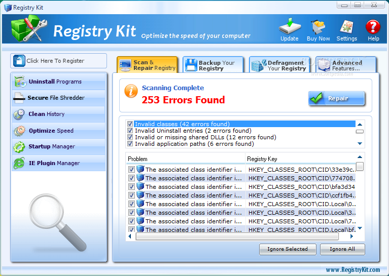This screenshot has width=389, height=276.
Task: Click problem table vertical scrollbar thumb
Action: point(360,166)
